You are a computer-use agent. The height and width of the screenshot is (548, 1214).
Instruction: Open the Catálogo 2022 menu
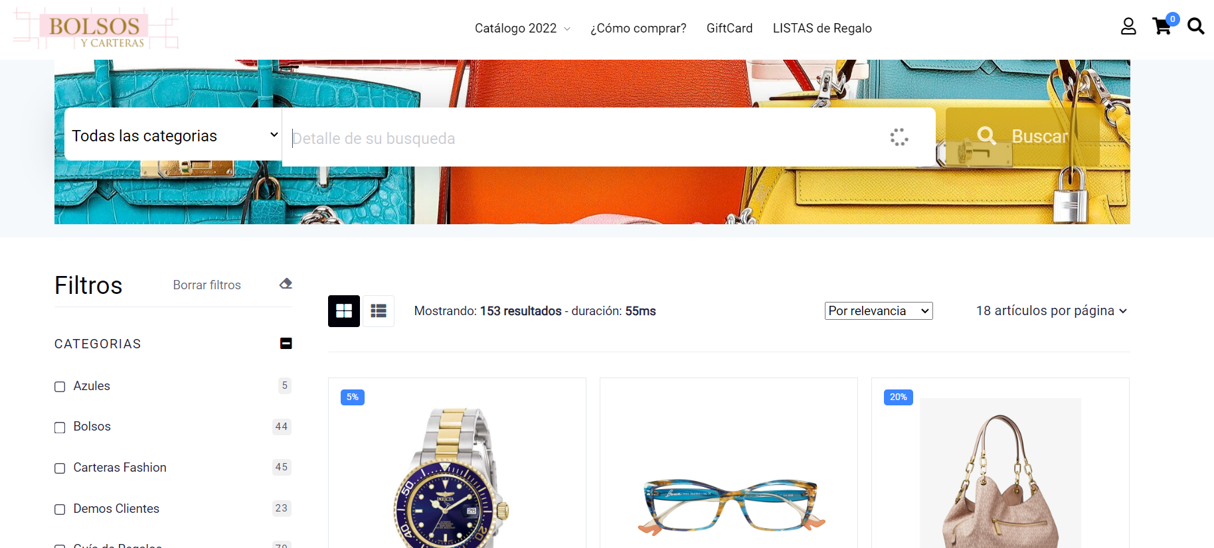[x=523, y=29]
